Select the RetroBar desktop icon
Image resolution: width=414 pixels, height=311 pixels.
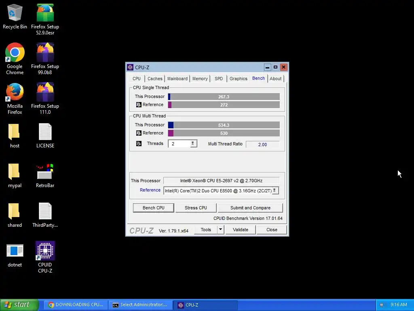[x=45, y=176]
